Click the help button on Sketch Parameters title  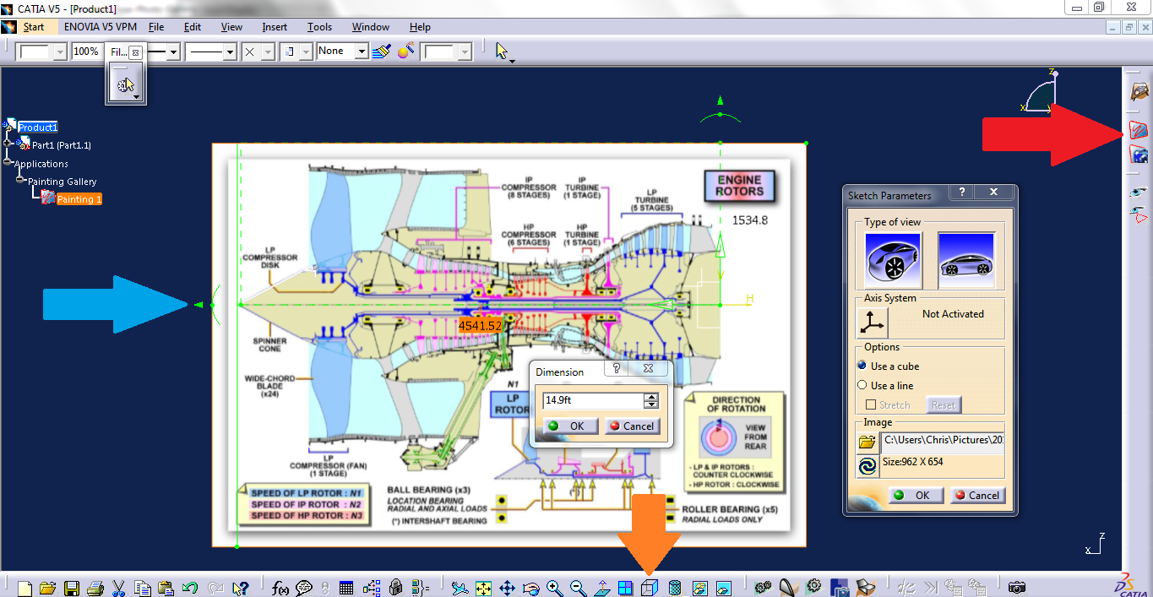point(962,193)
